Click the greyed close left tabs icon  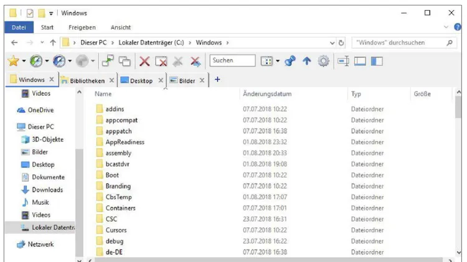178,62
